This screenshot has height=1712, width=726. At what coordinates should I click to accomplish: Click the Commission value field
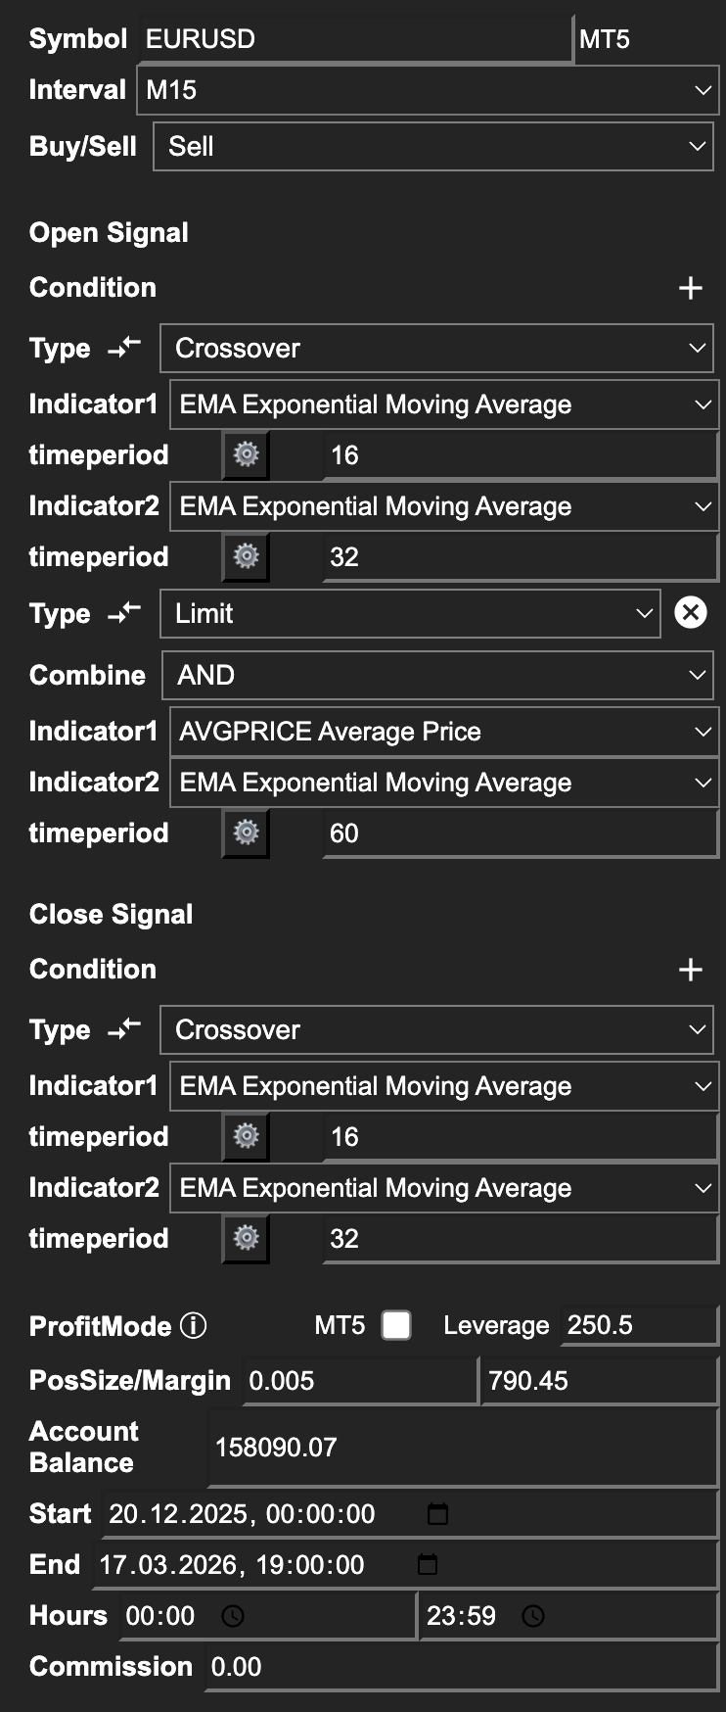click(x=461, y=1667)
